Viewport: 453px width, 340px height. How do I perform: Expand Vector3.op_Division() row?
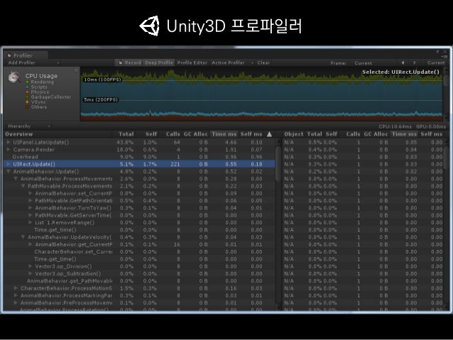coord(31,266)
